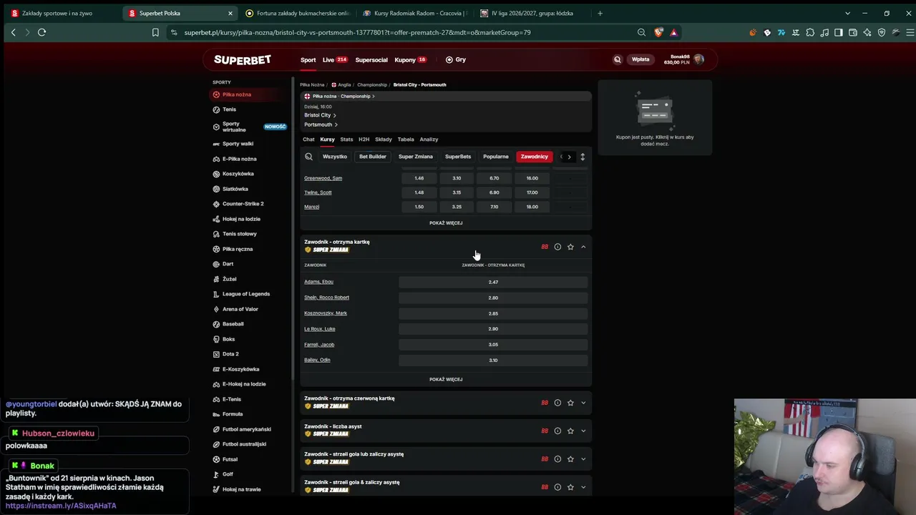Click the Wpłata deposit button
The width and height of the screenshot is (916, 515).
(640, 60)
